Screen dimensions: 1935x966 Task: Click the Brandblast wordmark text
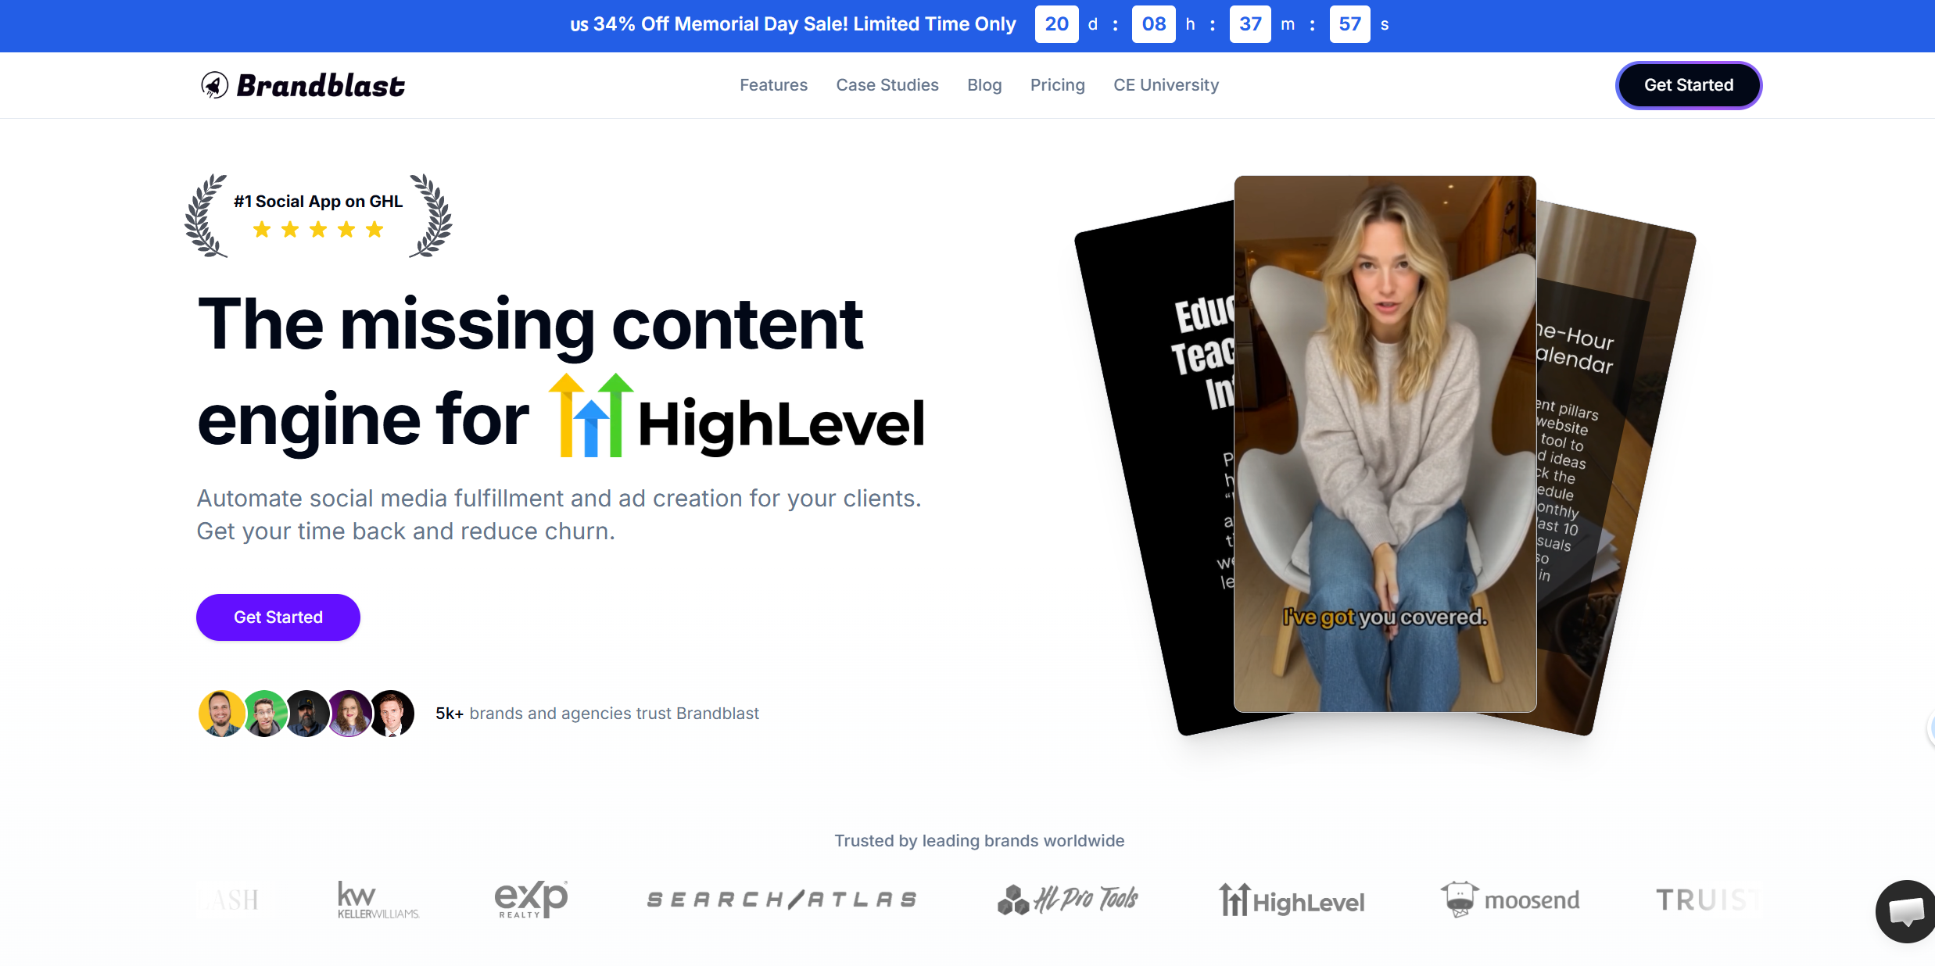(x=321, y=85)
